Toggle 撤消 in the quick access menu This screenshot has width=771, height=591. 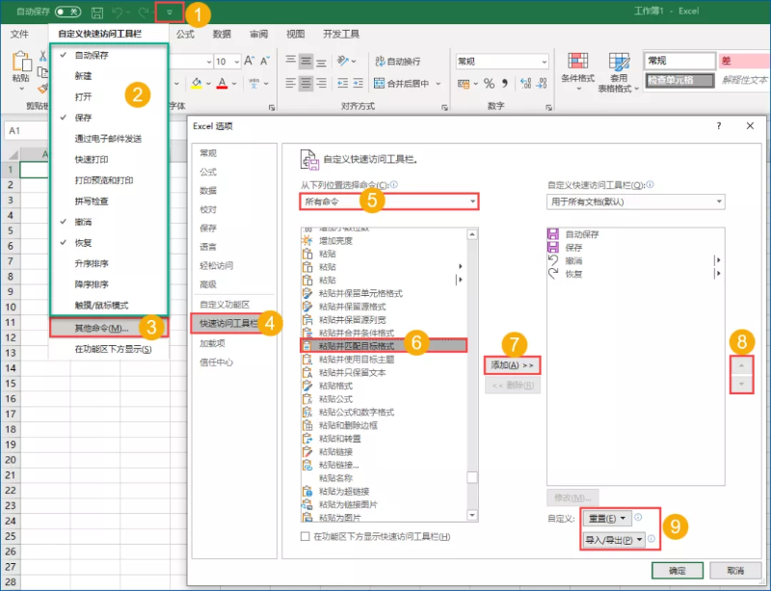[x=109, y=222]
